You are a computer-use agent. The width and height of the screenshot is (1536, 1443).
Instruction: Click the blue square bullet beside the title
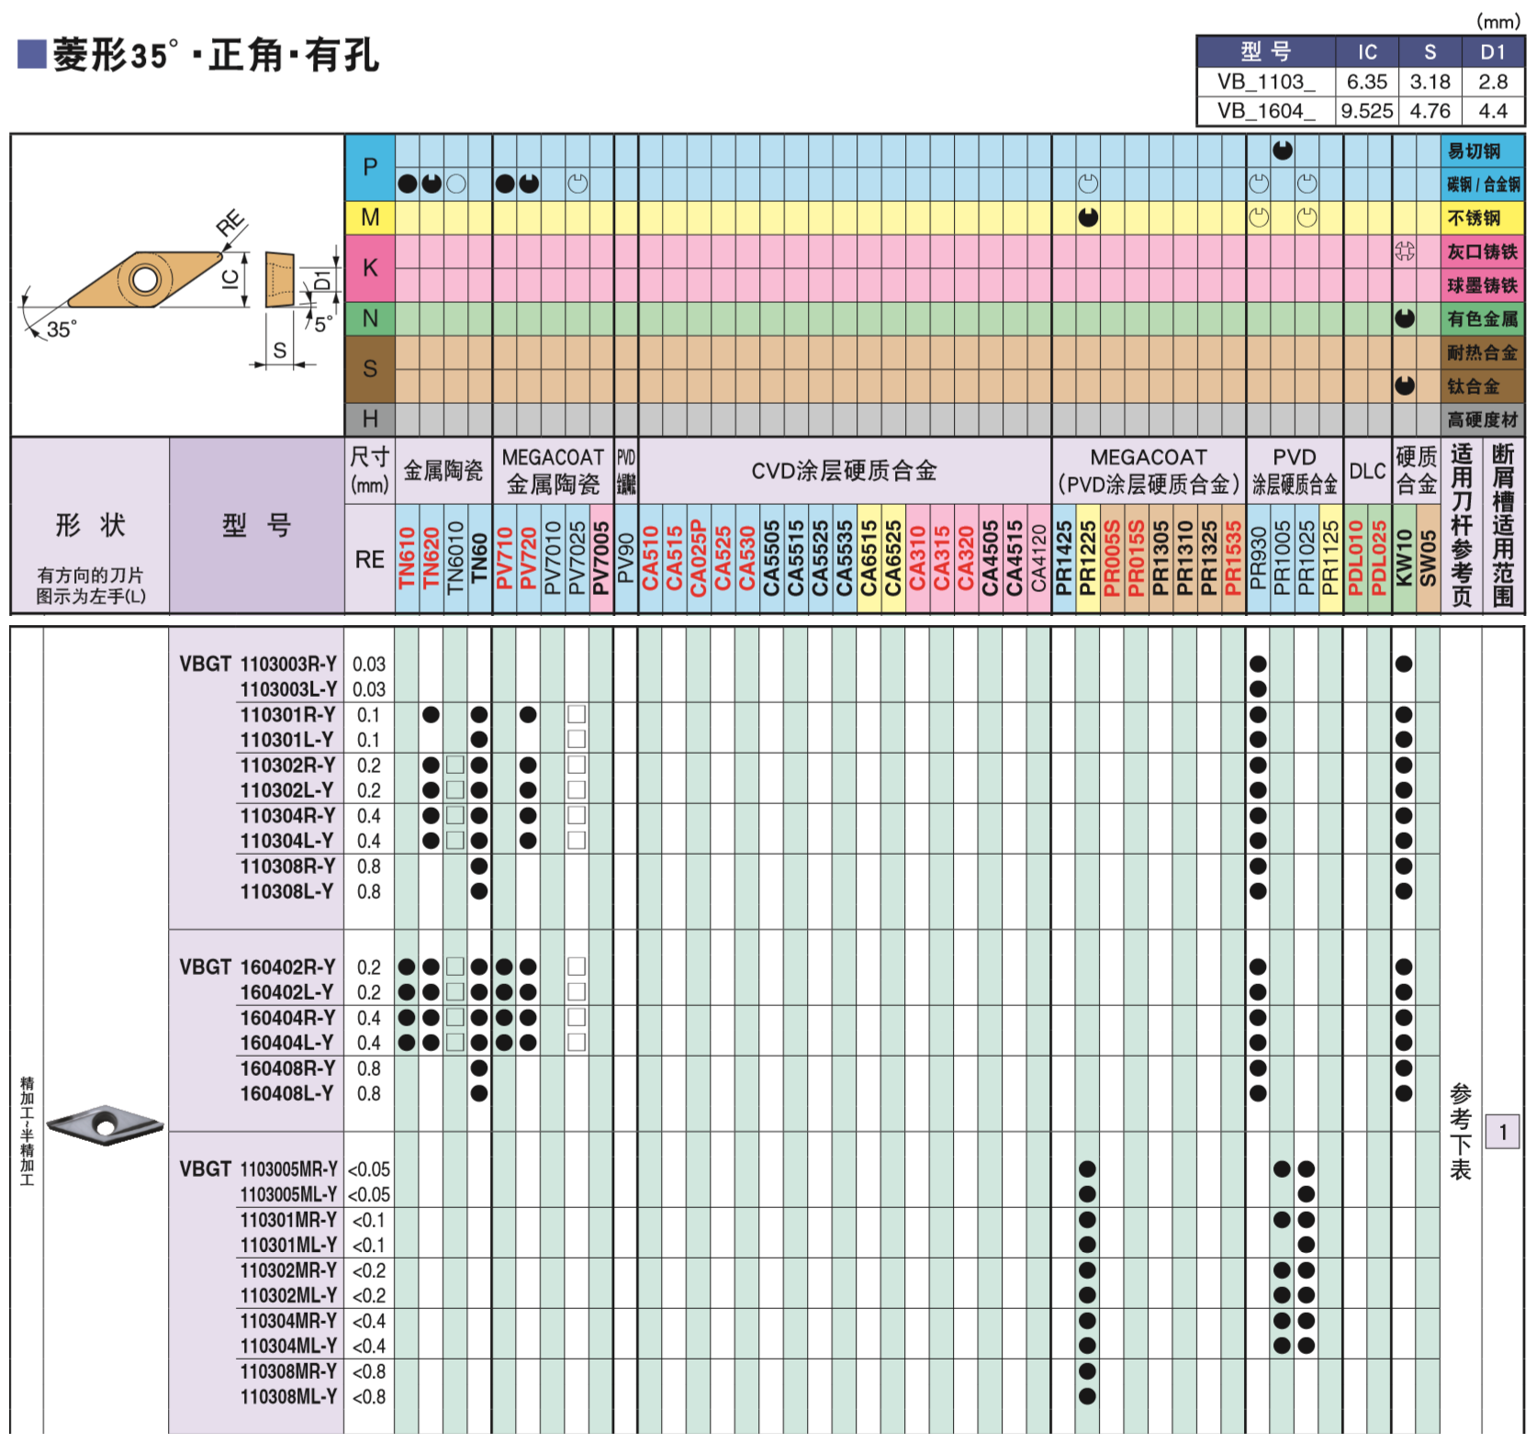(31, 54)
